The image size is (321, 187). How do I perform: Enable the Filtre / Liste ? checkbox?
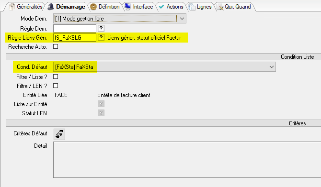click(x=56, y=77)
